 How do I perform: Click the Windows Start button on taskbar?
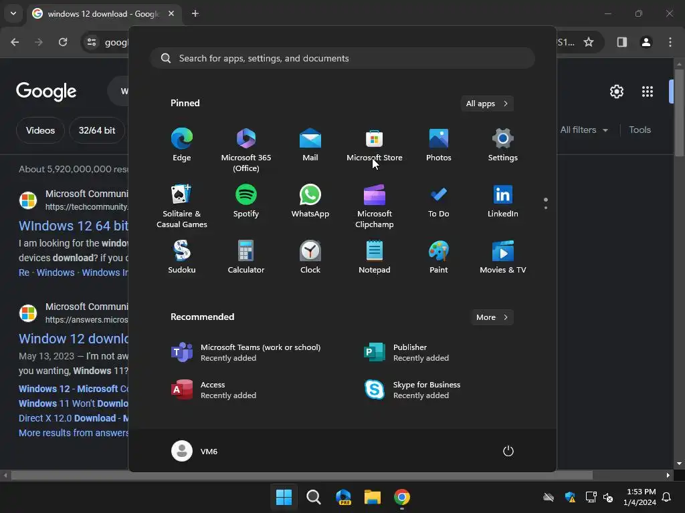coord(284,497)
